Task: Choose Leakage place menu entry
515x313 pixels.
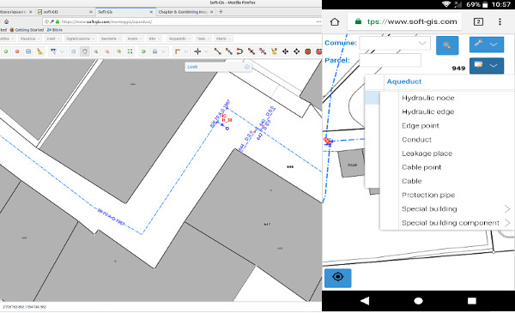Action: click(x=427, y=153)
